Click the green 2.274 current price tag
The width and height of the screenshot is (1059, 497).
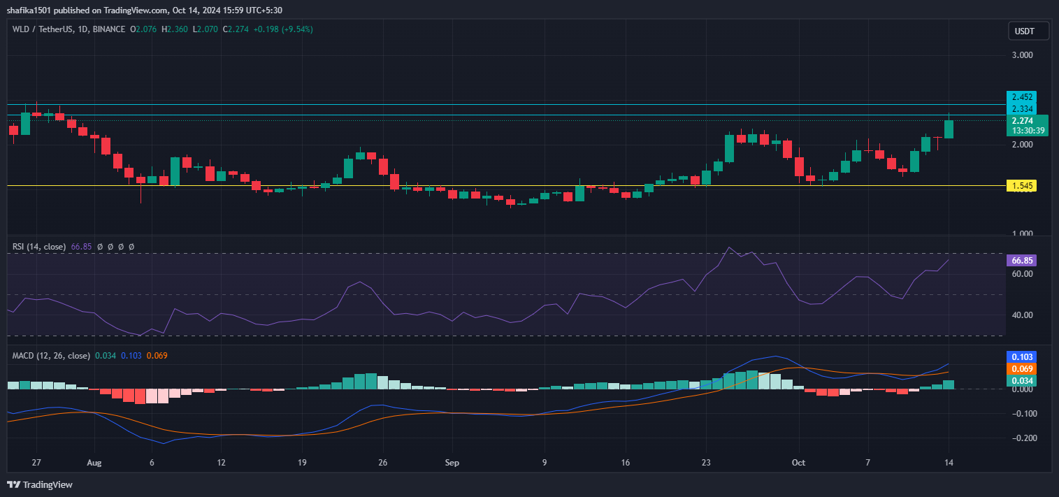[x=1023, y=120]
